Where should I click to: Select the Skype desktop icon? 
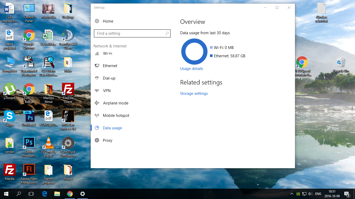(x=10, y=118)
